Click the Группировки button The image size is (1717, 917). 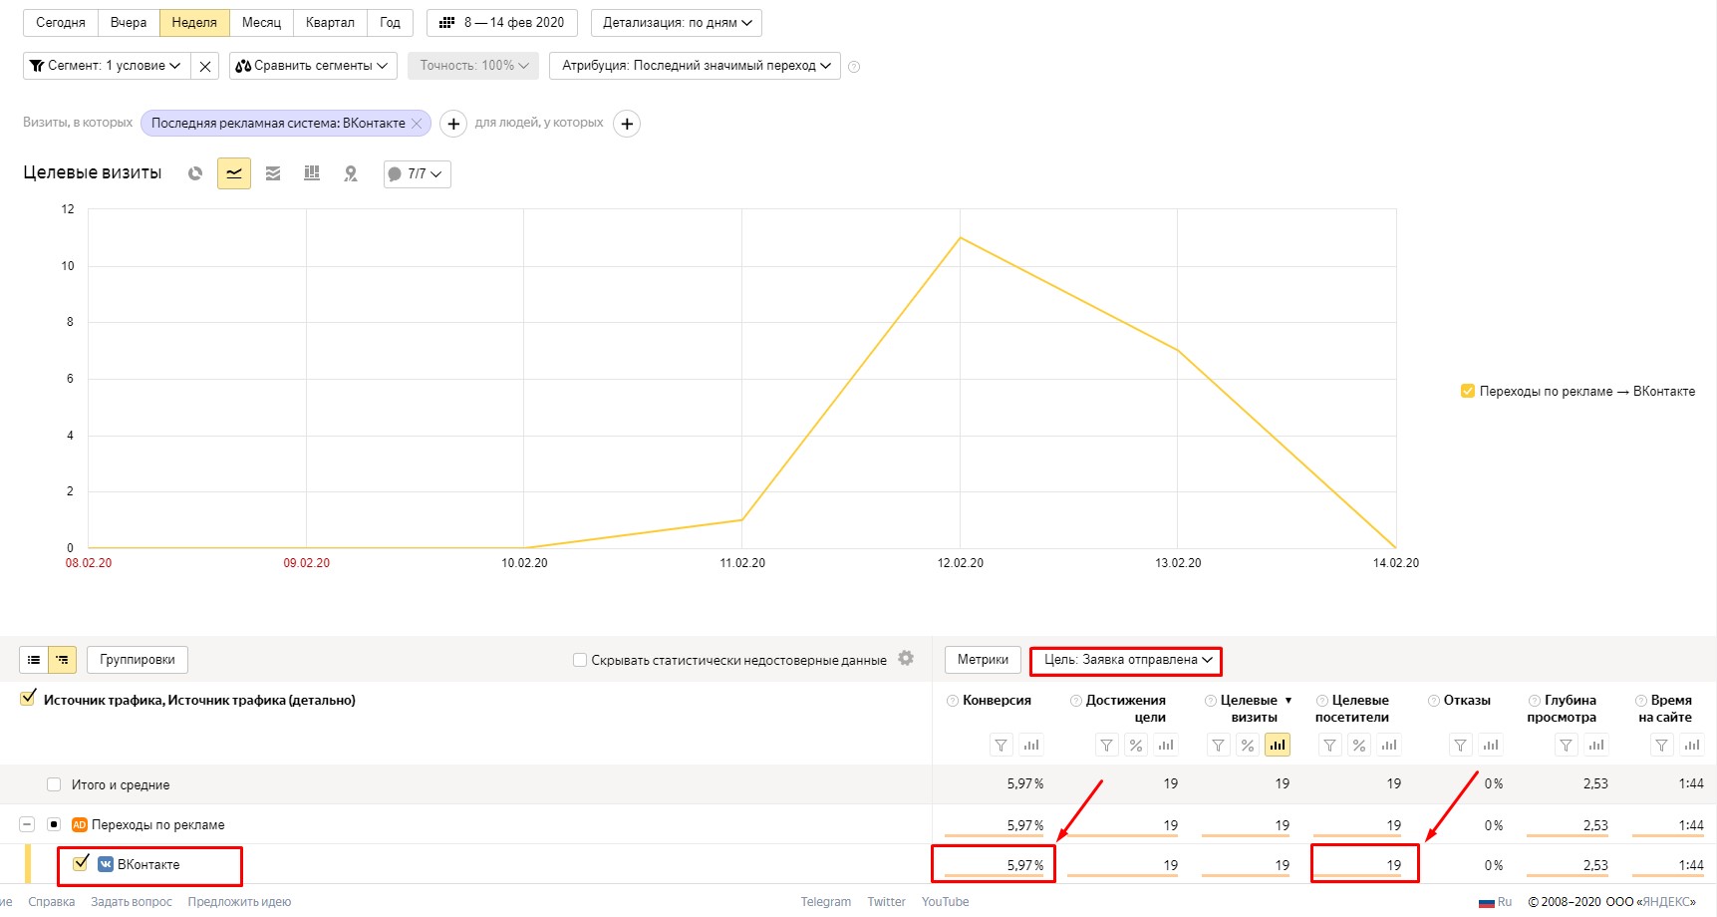tap(138, 660)
